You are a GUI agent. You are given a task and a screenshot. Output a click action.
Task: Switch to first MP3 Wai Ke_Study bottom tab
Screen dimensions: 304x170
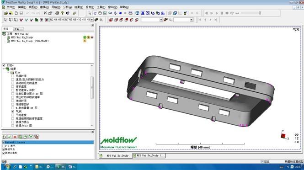coord(116,156)
